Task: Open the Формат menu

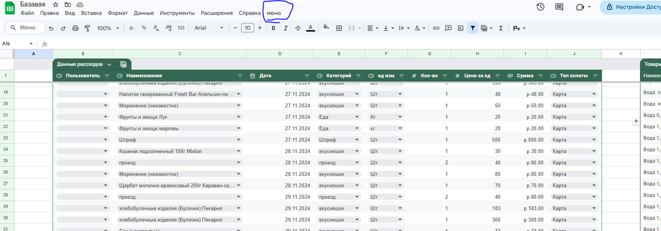Action: coord(118,13)
